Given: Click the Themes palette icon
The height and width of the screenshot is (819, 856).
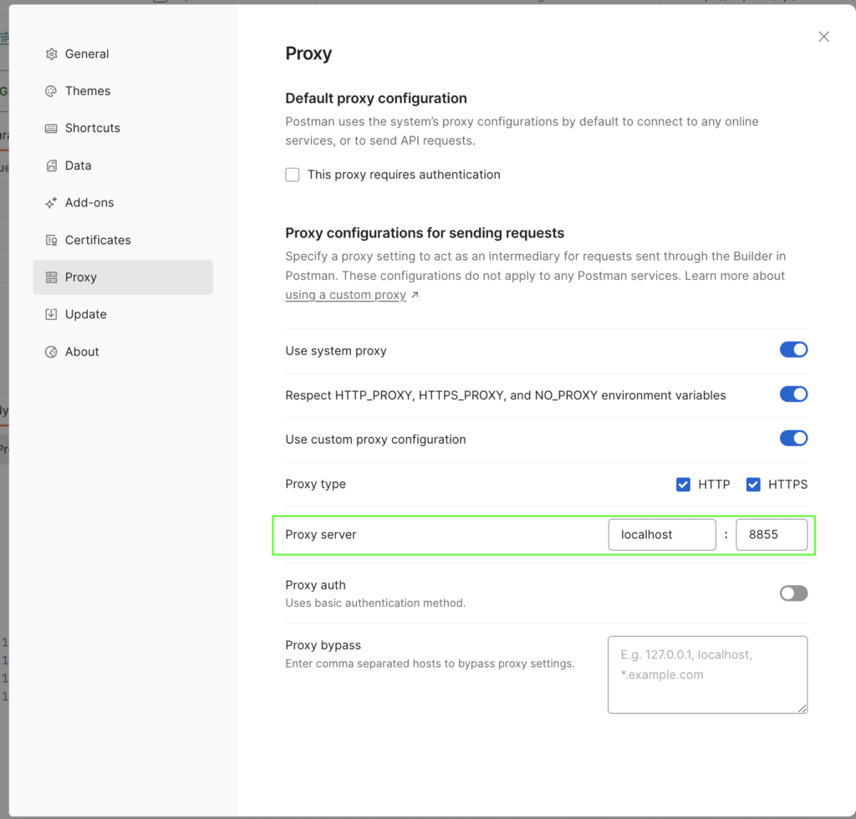Looking at the screenshot, I should pyautogui.click(x=51, y=91).
